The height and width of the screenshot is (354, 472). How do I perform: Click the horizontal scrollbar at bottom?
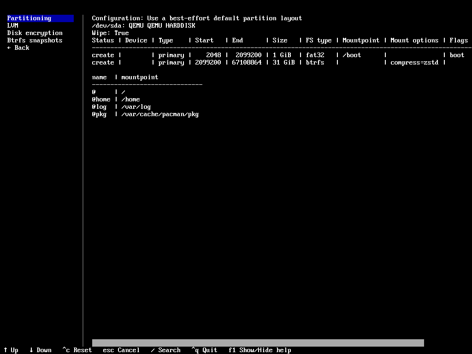coord(258,343)
